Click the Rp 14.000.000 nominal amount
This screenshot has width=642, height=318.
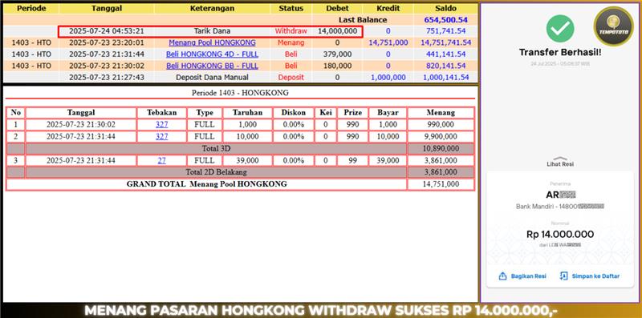coord(560,234)
